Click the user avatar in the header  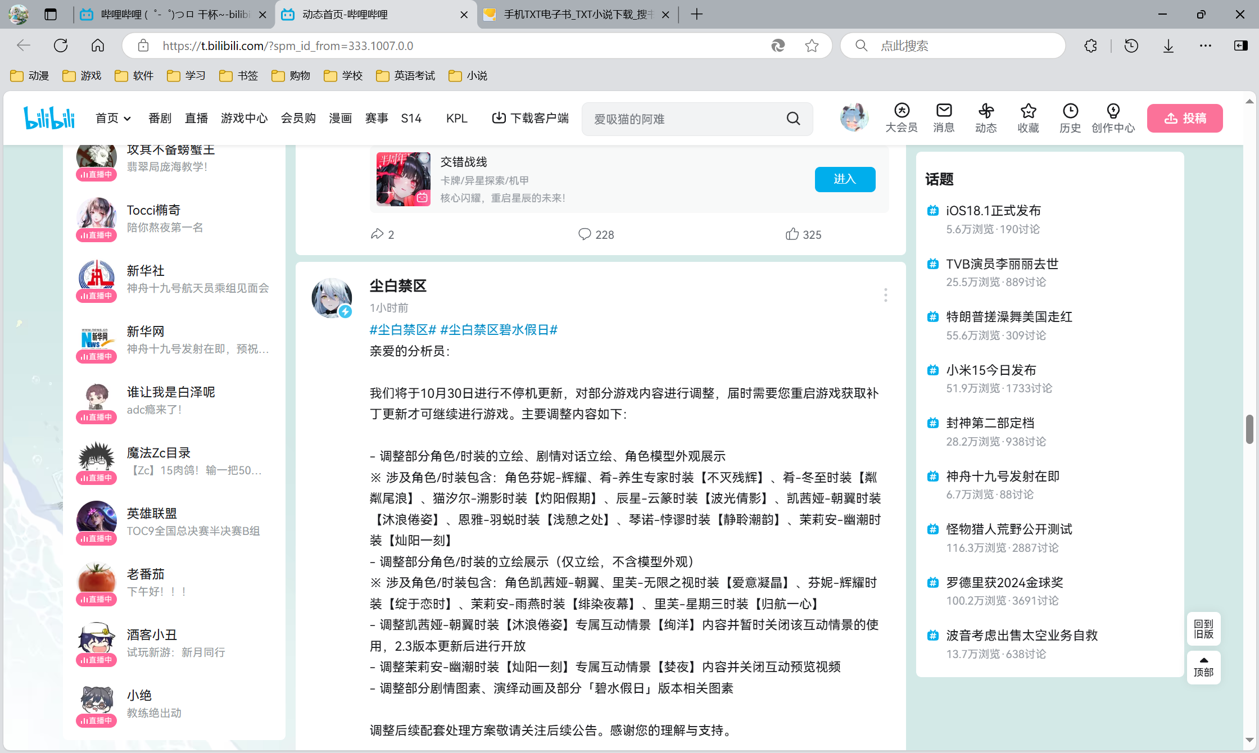[x=854, y=117]
